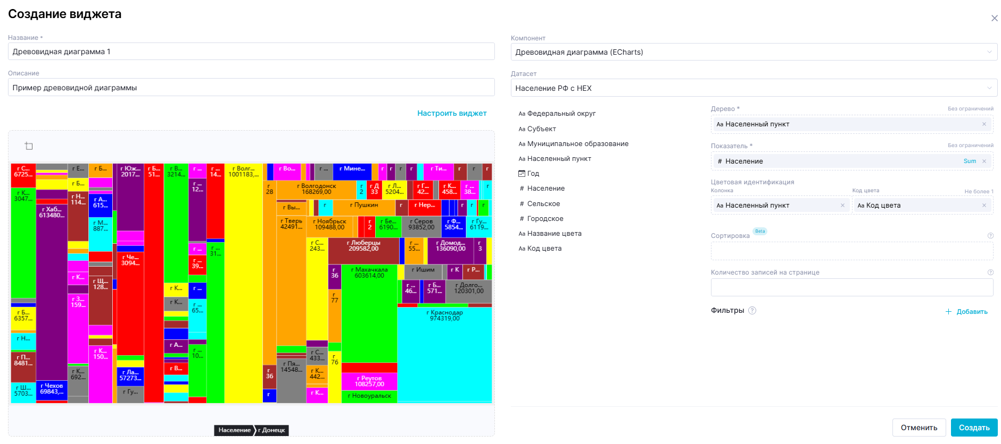Remove Код цвета from color field
Image resolution: width=1001 pixels, height=444 pixels.
point(984,206)
